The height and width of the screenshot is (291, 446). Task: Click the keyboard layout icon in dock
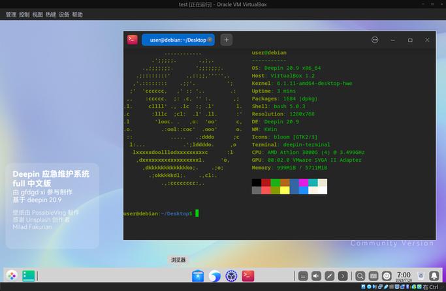(373, 276)
